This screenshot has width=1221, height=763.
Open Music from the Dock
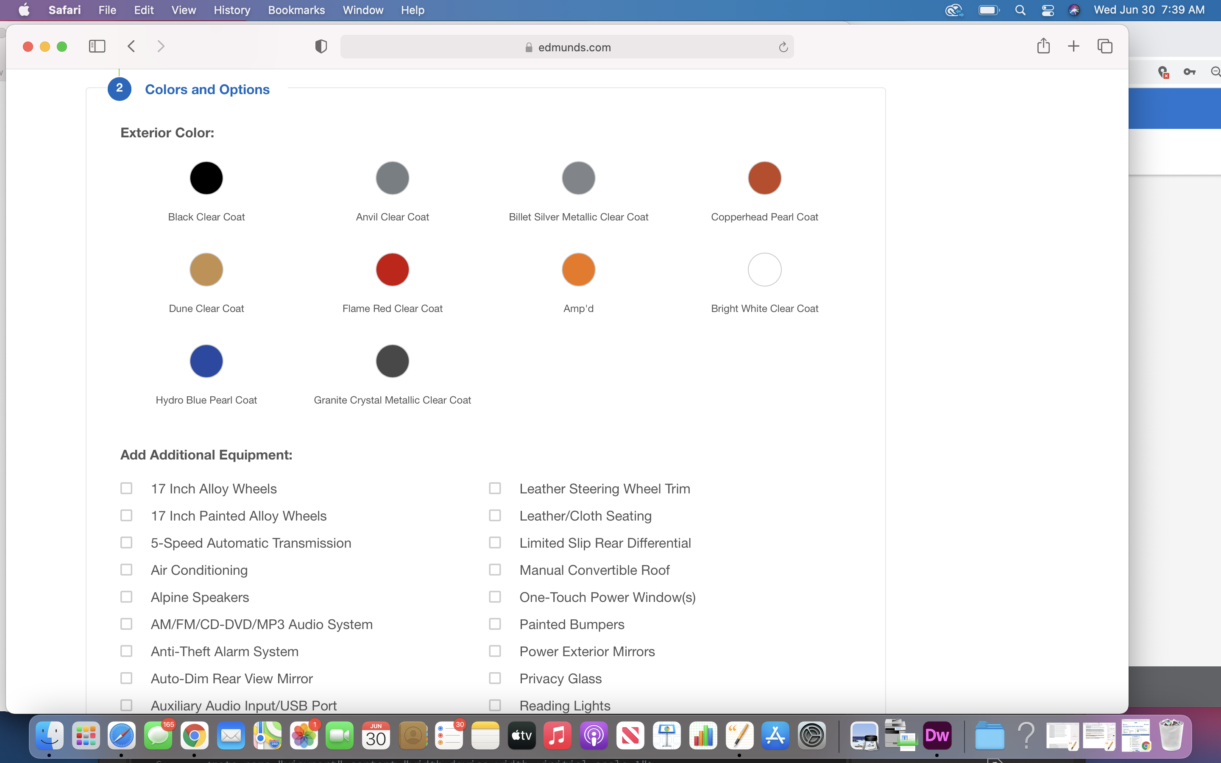558,736
